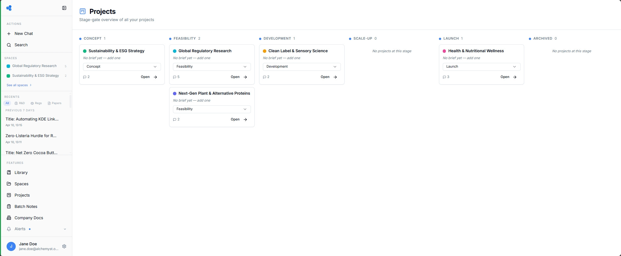Image resolution: width=621 pixels, height=256 pixels.
Task: Open the Concept stage dropdown on Sustainability card
Action: pos(122,67)
